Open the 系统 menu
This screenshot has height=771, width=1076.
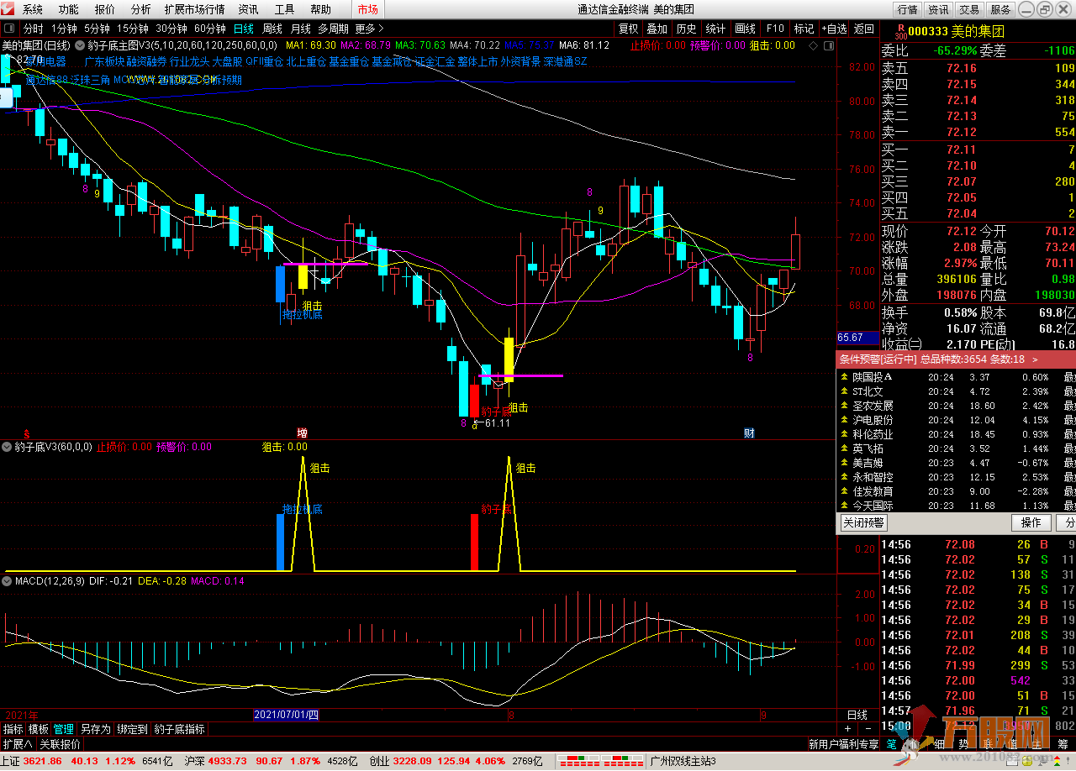pyautogui.click(x=33, y=9)
